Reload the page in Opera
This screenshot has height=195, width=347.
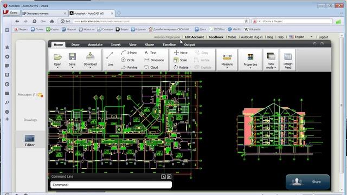[34, 21]
